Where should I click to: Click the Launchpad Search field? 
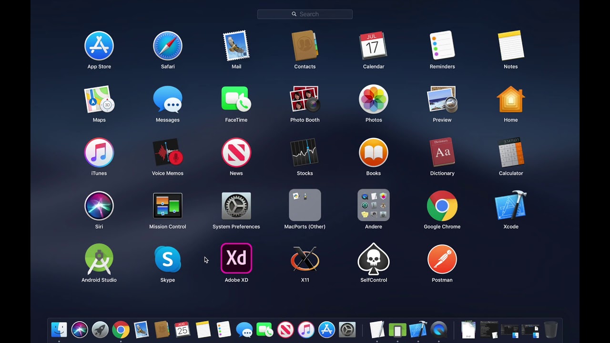pyautogui.click(x=305, y=14)
